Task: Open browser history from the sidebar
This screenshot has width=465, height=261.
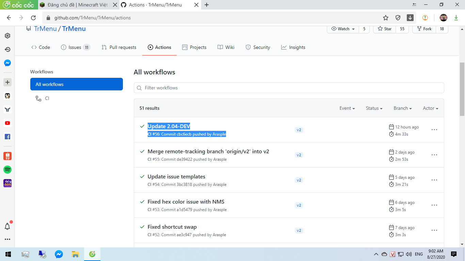Action: (x=7, y=49)
